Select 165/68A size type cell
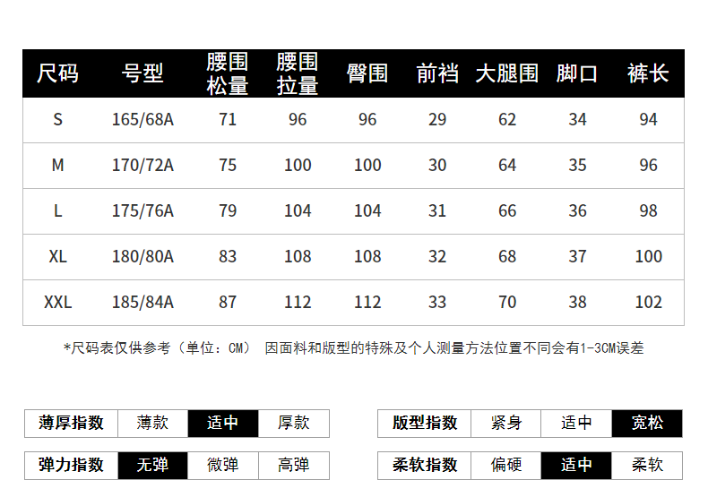Image resolution: width=708 pixels, height=480 pixels. tap(142, 119)
